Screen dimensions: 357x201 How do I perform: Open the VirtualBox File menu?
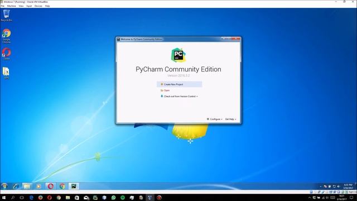2,6
